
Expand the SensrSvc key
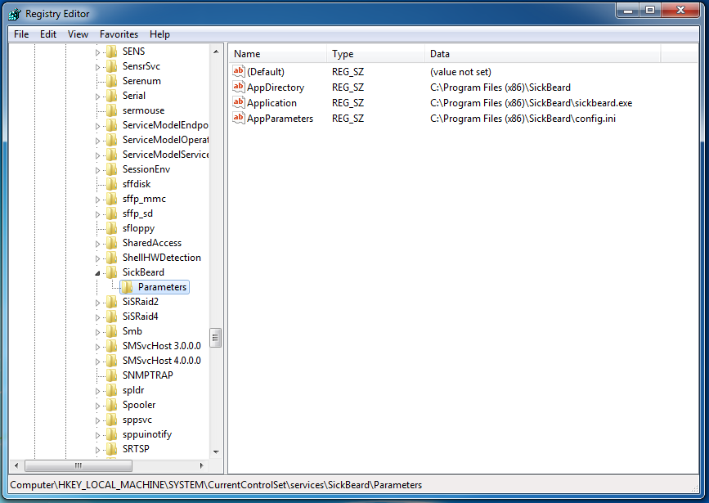97,67
